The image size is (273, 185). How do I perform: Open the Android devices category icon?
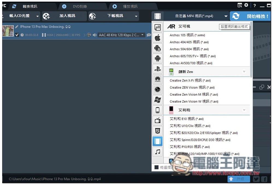[x=158, y=58]
